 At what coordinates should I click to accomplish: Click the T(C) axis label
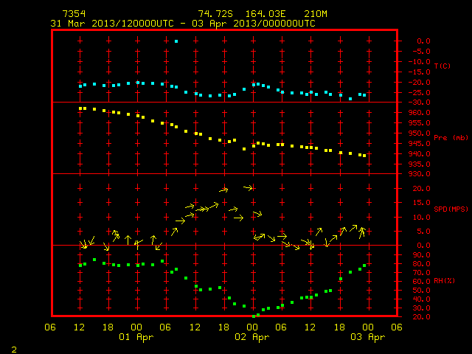[442, 66]
